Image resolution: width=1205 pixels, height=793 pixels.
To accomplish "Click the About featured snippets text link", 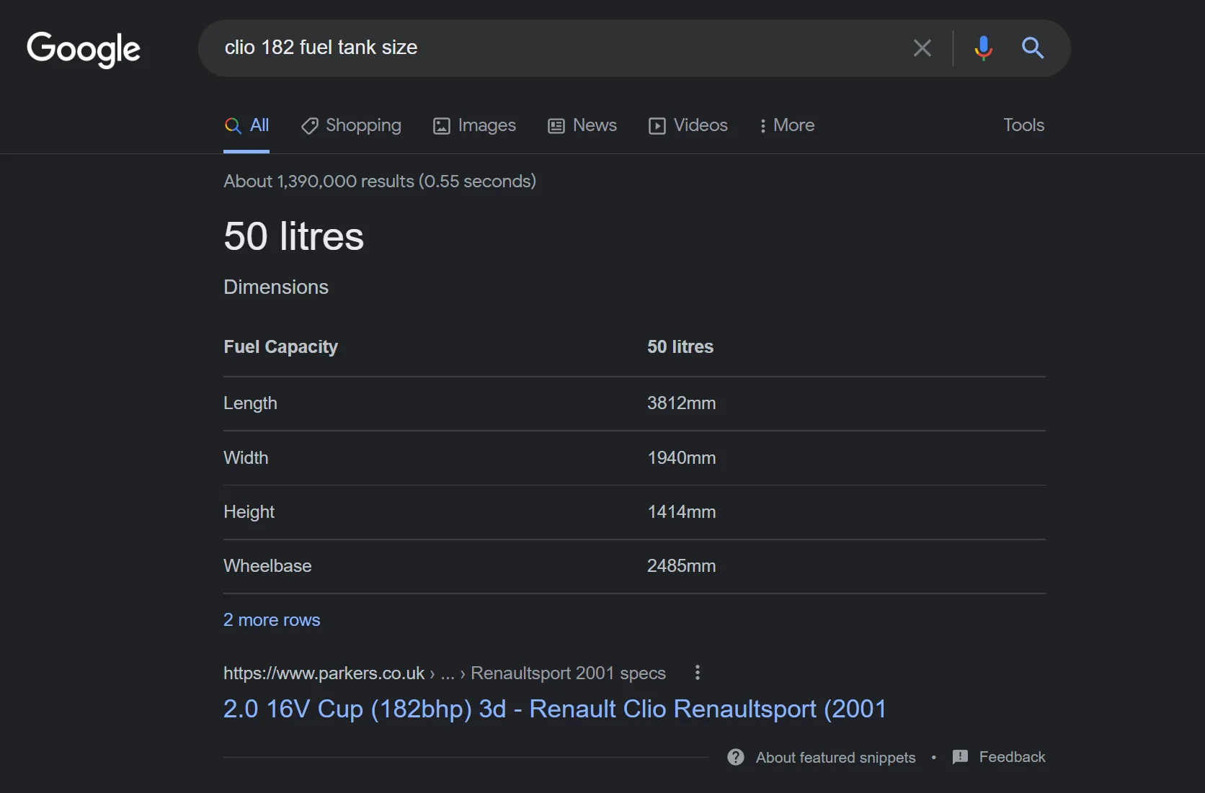I will [835, 758].
